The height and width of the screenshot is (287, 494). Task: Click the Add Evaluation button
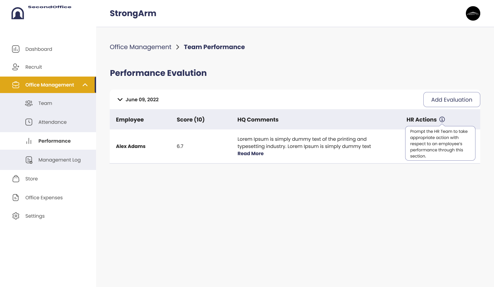(x=452, y=100)
